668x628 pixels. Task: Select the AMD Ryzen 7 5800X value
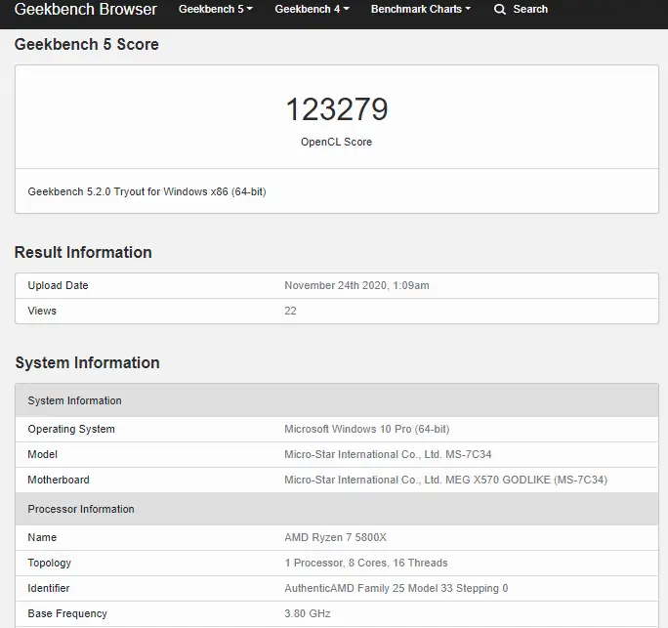point(336,537)
